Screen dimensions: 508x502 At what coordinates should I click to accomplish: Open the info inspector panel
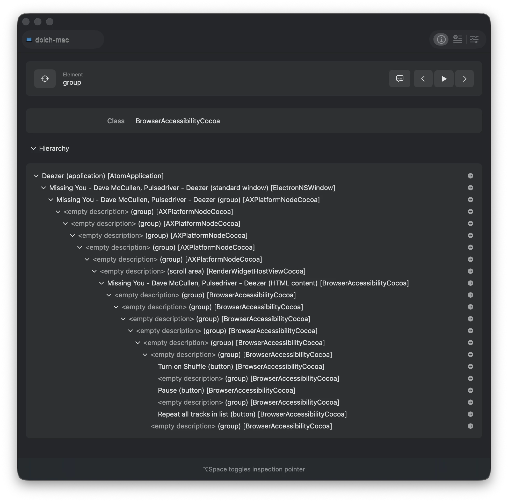click(x=441, y=39)
